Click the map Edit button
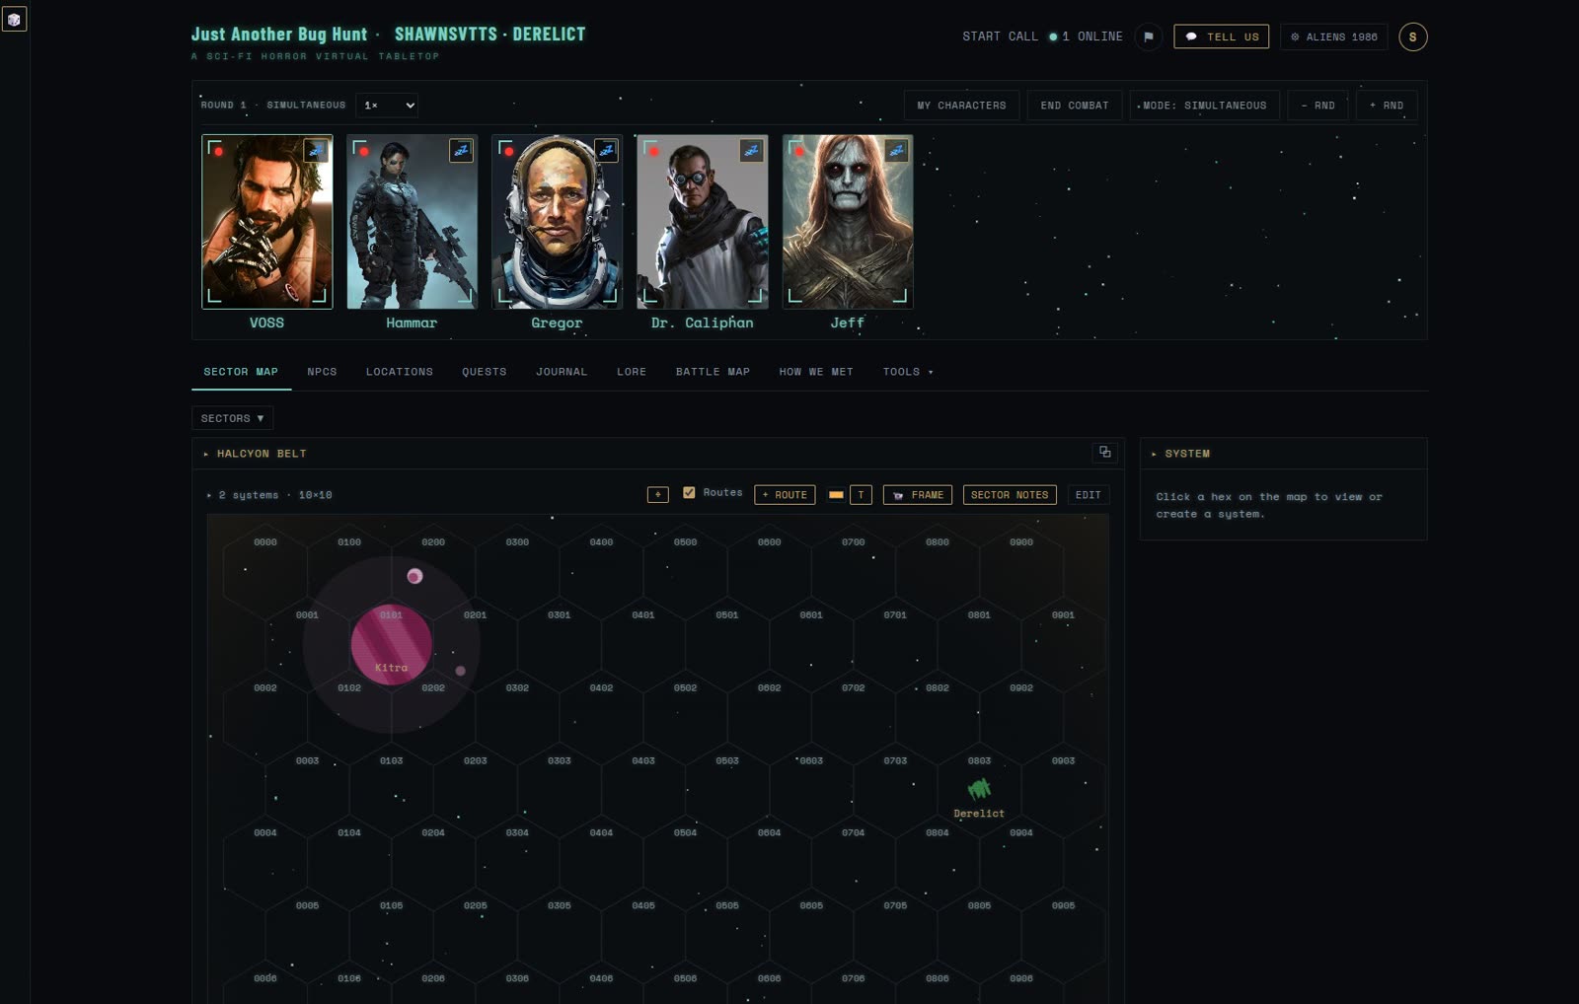Image resolution: width=1579 pixels, height=1004 pixels. tap(1089, 494)
